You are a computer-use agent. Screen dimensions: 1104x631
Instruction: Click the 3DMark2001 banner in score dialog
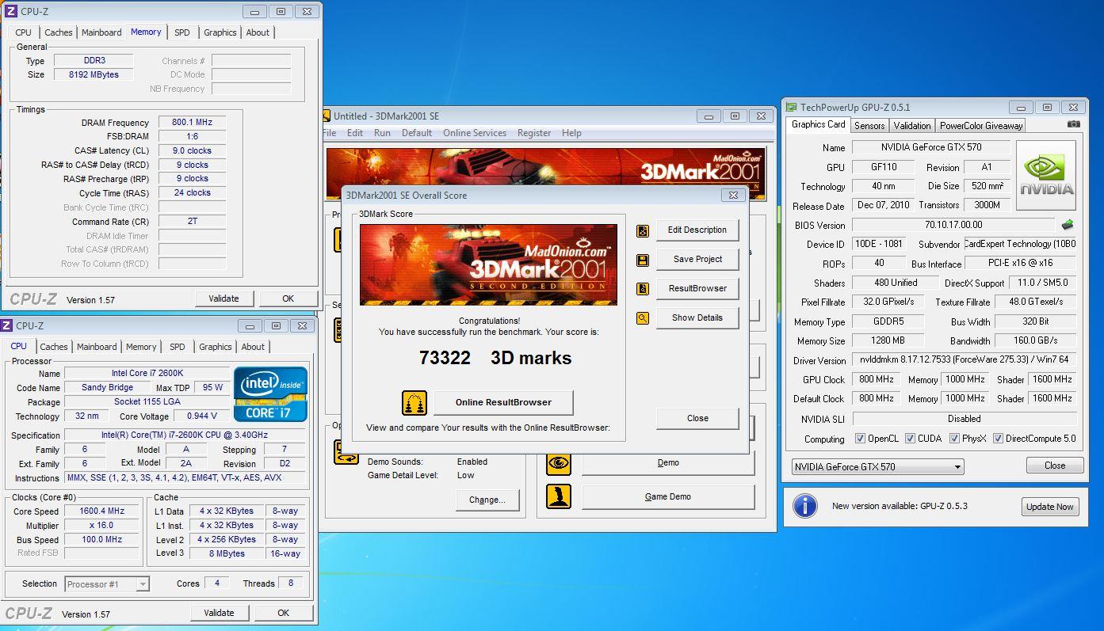tap(488, 264)
